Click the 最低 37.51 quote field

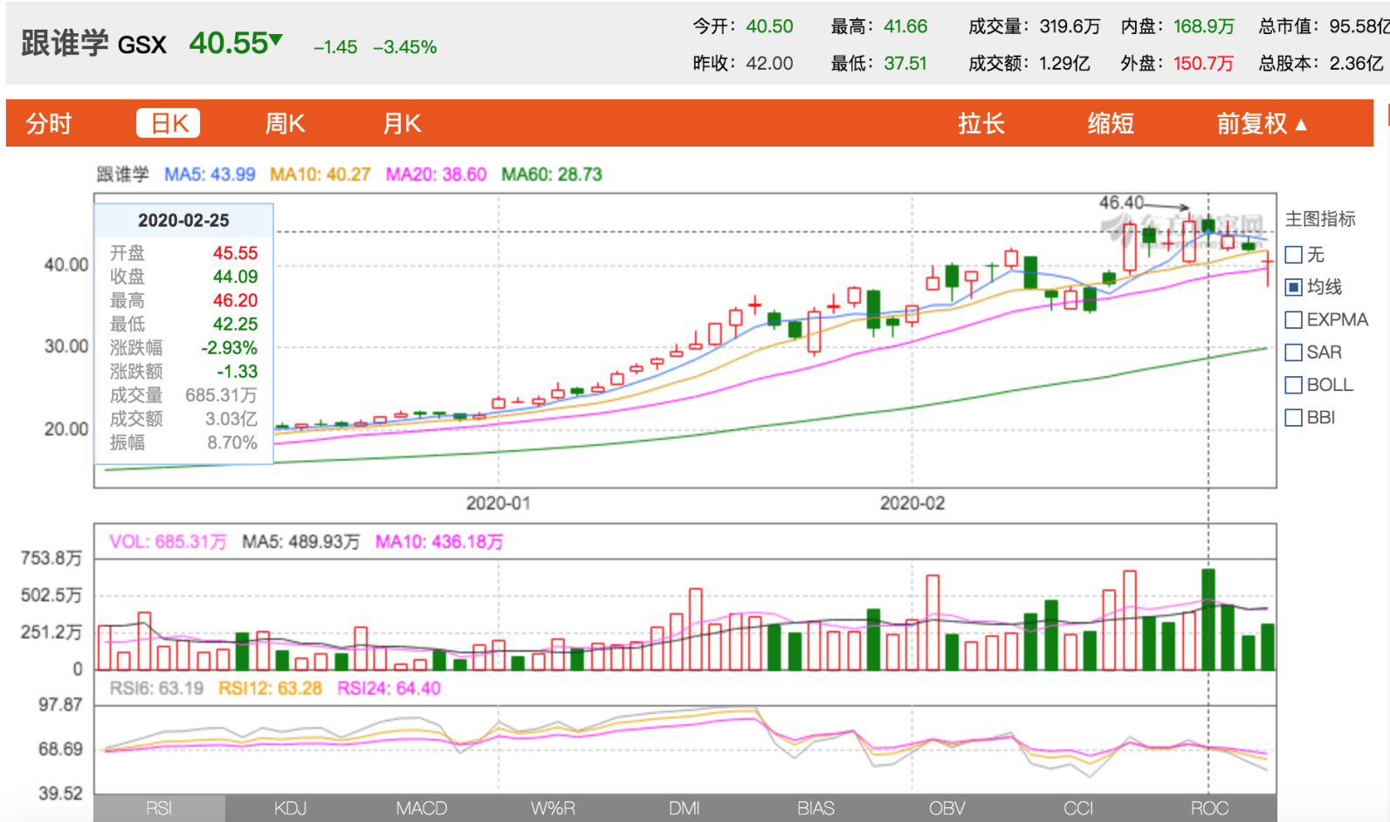coord(879,64)
